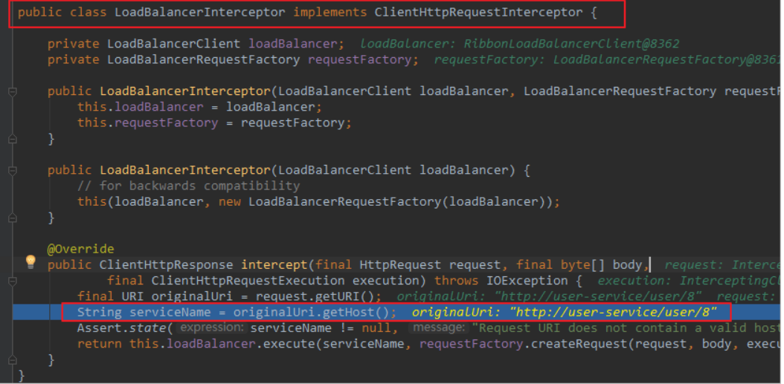Click the yellow inline debug value 'http://user-service/user/8' on the highlighted line
The width and height of the screenshot is (784, 384).
point(613,313)
